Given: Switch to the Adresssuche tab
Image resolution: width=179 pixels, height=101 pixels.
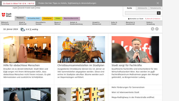Looking at the screenshot, I should 142,8.
